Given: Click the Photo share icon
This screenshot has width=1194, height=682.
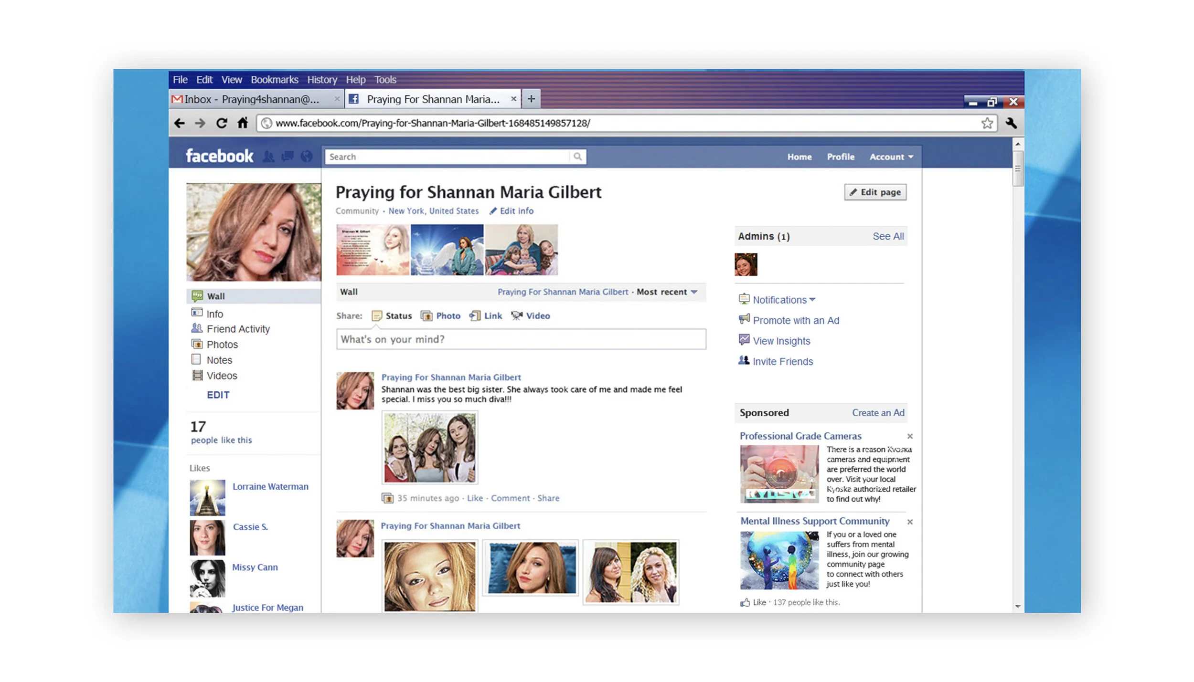Looking at the screenshot, I should pos(426,316).
